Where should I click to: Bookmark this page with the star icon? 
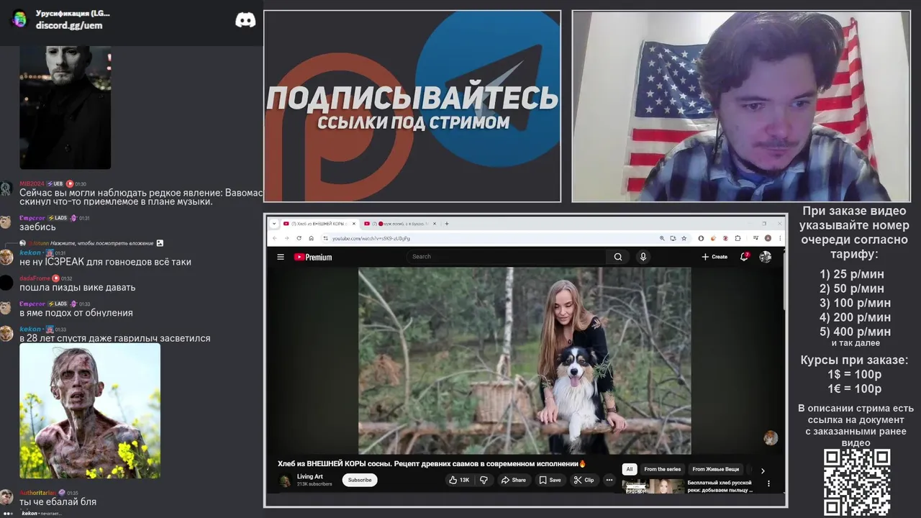[x=684, y=238]
